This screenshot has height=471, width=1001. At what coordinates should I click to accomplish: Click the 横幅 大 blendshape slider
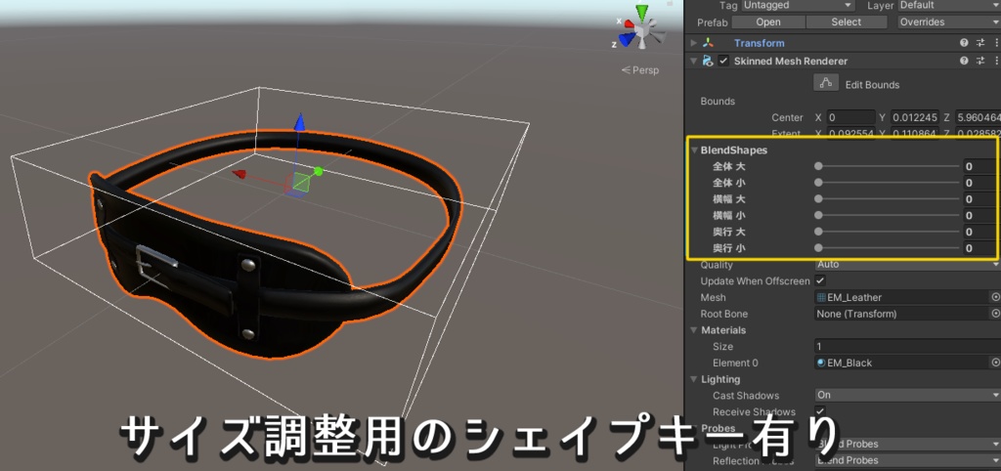click(888, 199)
